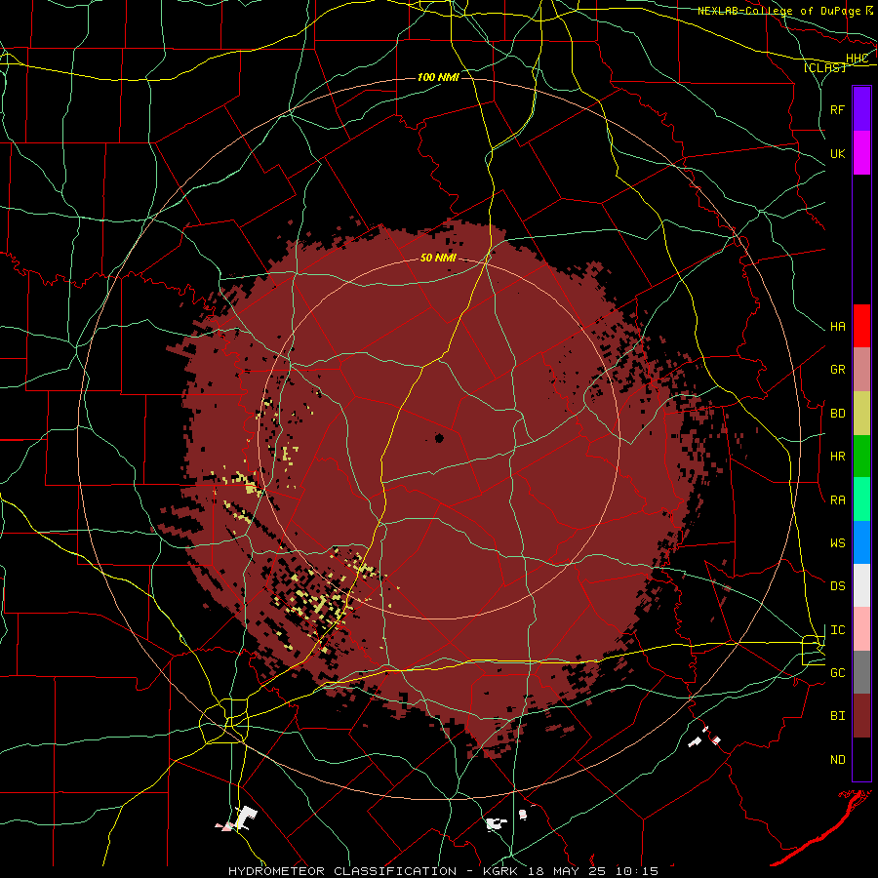Click the "100 NMI" range ring label
Screen dimensions: 878x878
click(438, 77)
